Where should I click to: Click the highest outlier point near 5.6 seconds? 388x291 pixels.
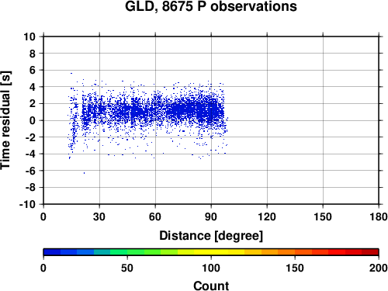point(71,73)
